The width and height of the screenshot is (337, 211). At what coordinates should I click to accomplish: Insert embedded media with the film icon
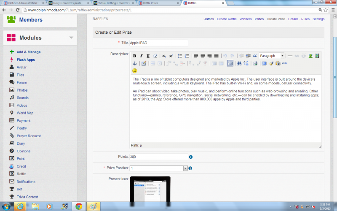317,56
